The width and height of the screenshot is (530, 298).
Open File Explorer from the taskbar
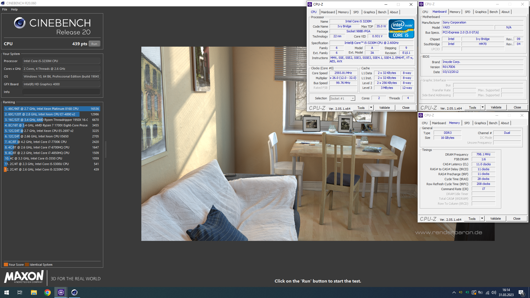coord(34,292)
